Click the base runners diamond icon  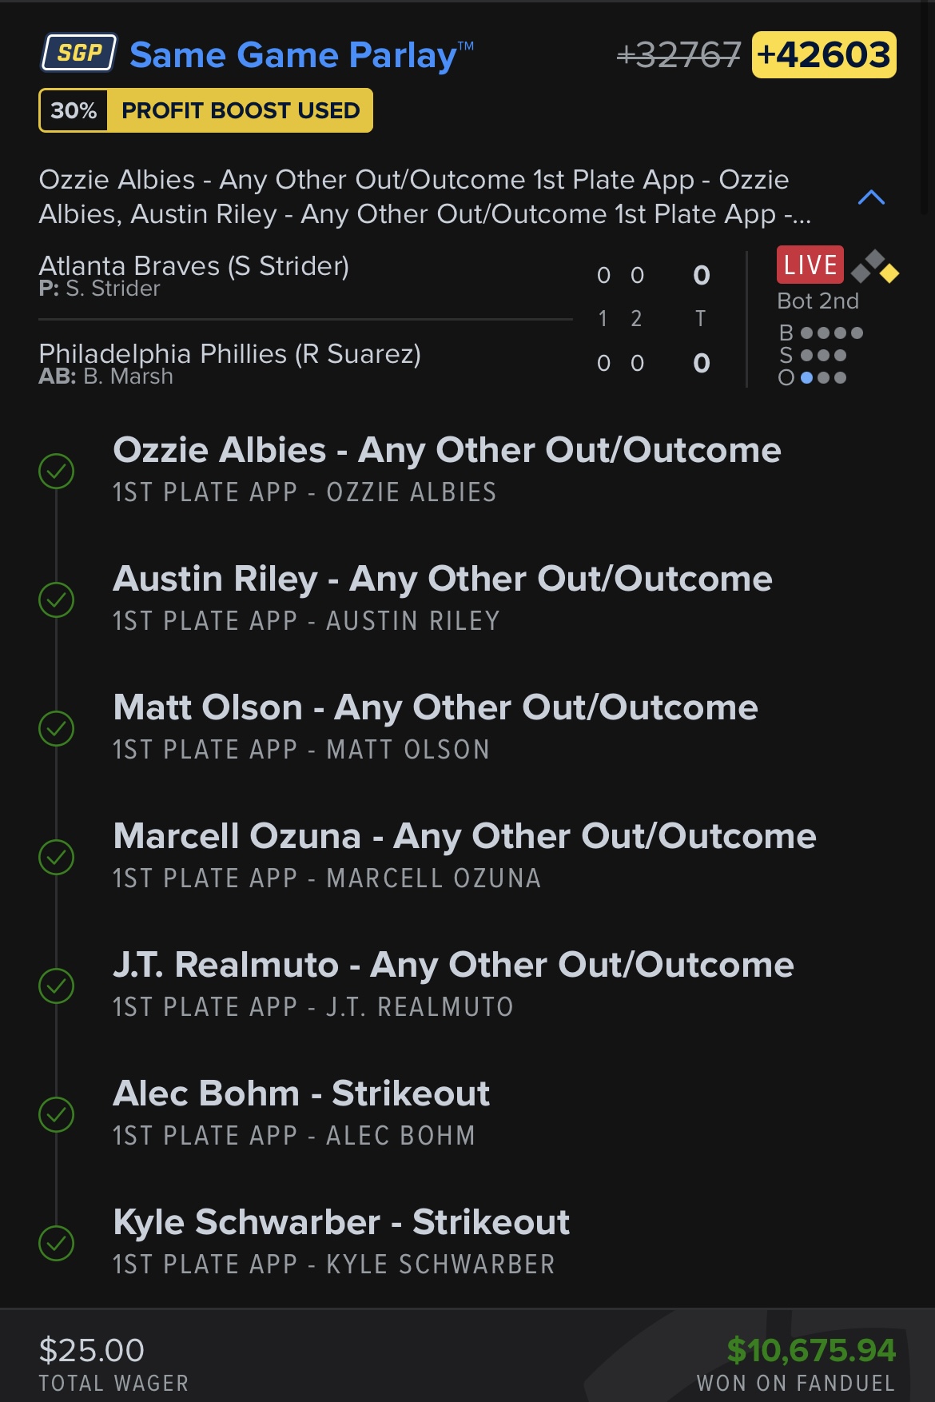875,267
